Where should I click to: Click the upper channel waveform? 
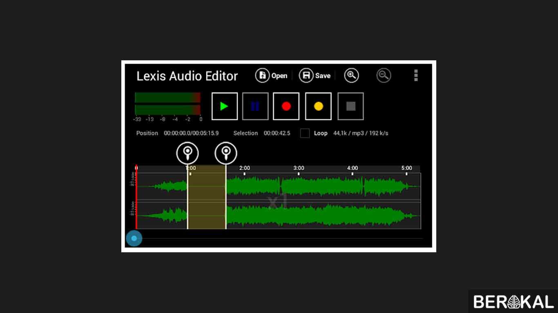pyautogui.click(x=278, y=187)
